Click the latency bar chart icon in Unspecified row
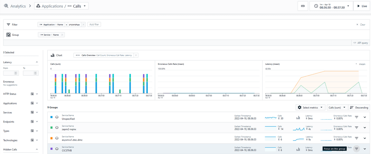This screenshot has width=371, height=154. (x=298, y=117)
